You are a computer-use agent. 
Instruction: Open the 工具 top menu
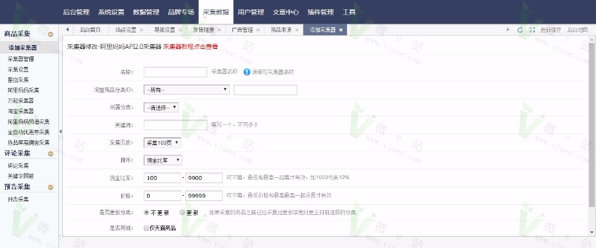pyautogui.click(x=349, y=12)
